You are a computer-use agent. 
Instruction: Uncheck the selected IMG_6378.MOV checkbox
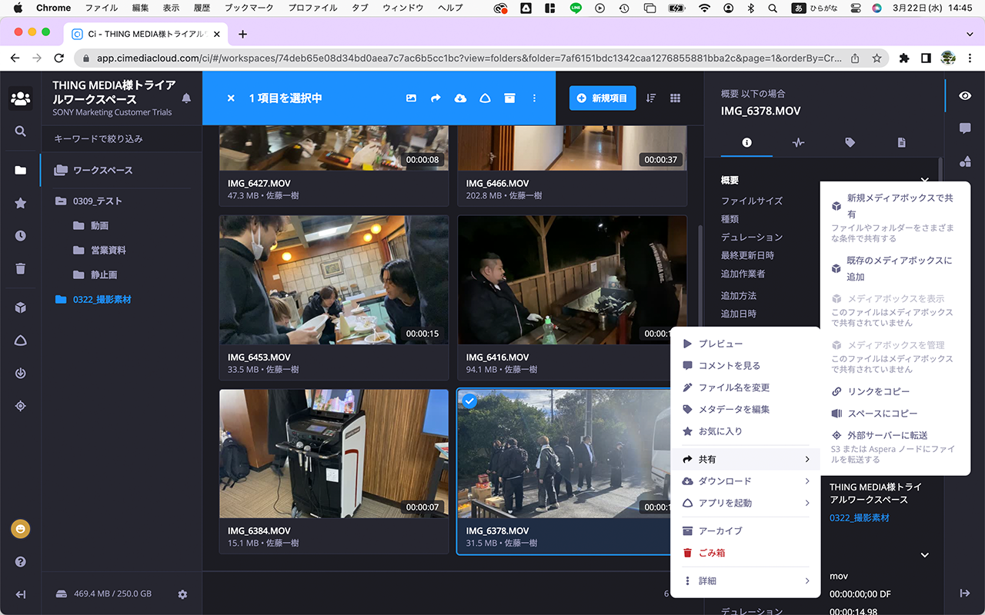(x=469, y=401)
